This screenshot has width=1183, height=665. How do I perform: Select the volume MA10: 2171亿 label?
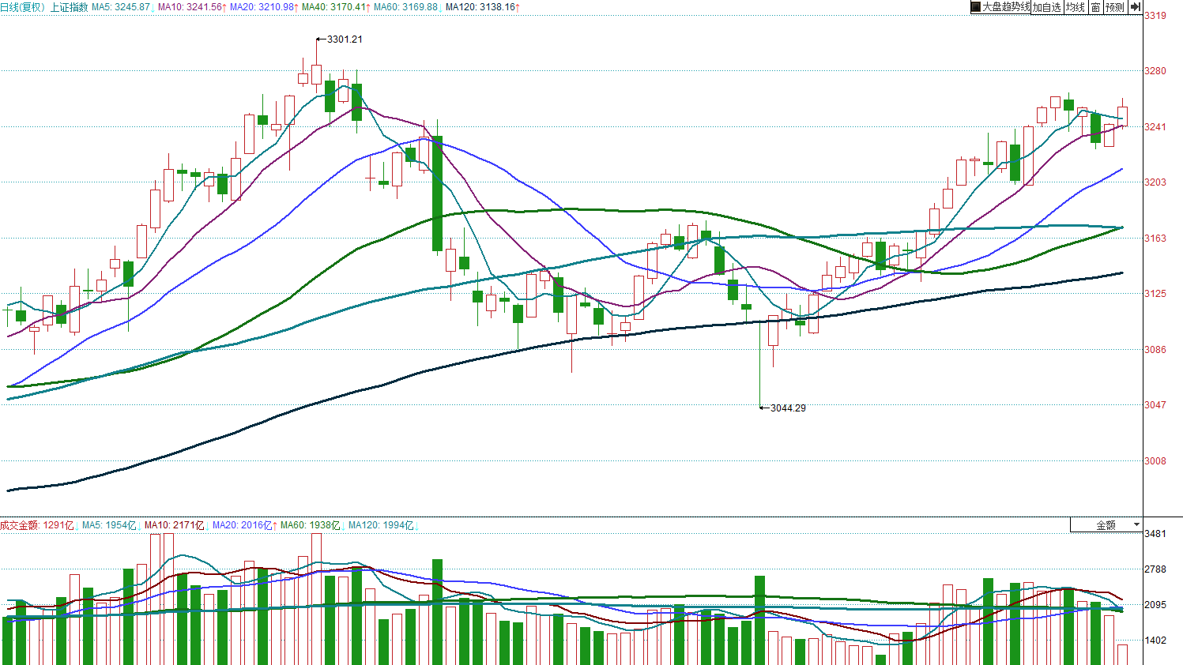click(175, 525)
